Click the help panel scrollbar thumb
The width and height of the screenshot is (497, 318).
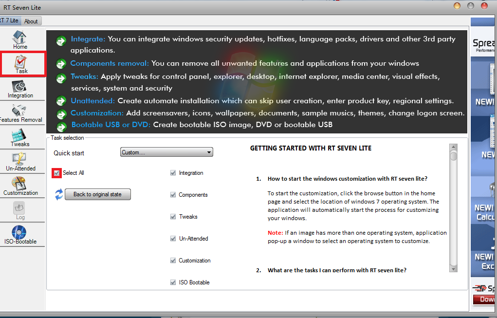[x=453, y=156]
